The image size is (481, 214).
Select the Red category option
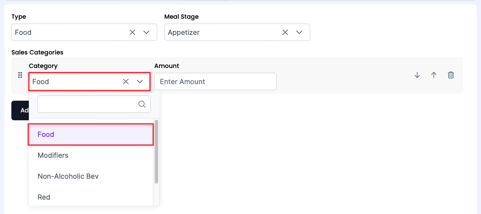(x=44, y=197)
